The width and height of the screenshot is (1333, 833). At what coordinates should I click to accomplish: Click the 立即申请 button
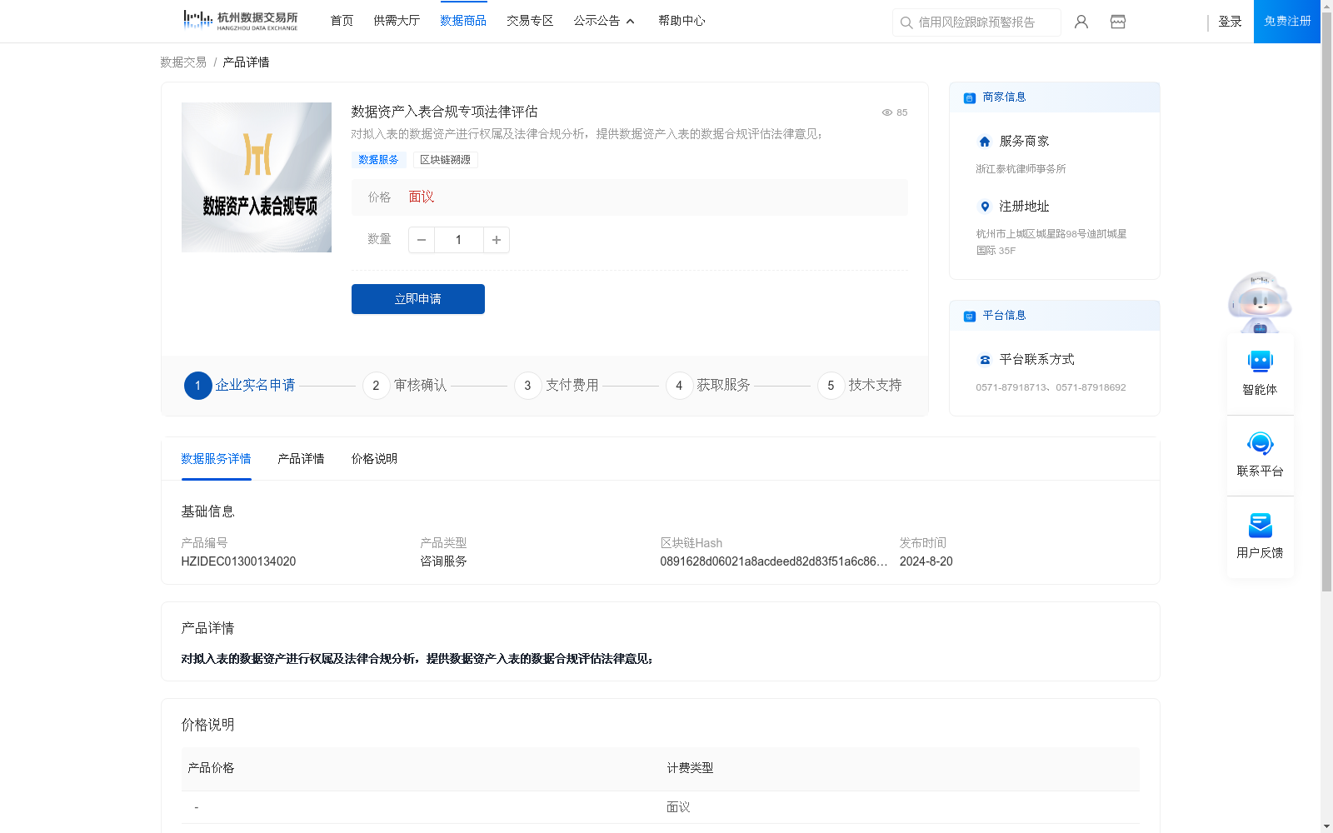[418, 299]
